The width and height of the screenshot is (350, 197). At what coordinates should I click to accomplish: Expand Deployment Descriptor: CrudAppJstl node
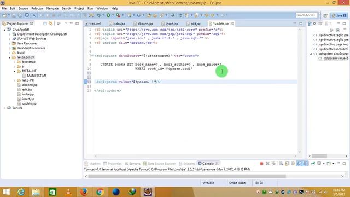[10, 34]
